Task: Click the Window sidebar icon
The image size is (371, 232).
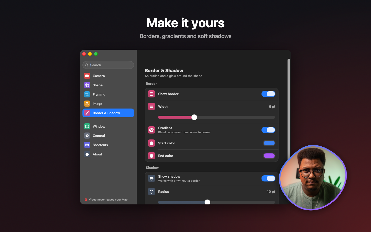Action: [87, 126]
